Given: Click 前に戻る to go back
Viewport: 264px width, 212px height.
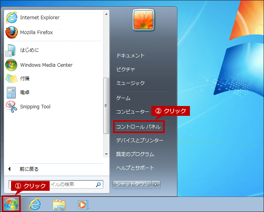Looking at the screenshot, I should tap(29, 169).
